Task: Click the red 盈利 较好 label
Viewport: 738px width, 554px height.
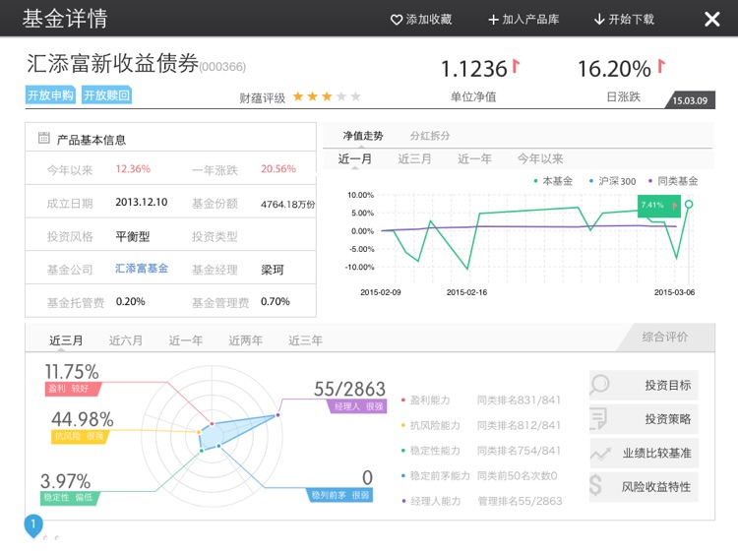Action: coord(72,389)
